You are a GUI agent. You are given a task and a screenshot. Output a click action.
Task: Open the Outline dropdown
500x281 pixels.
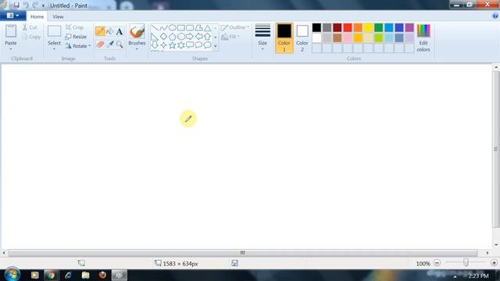(234, 27)
